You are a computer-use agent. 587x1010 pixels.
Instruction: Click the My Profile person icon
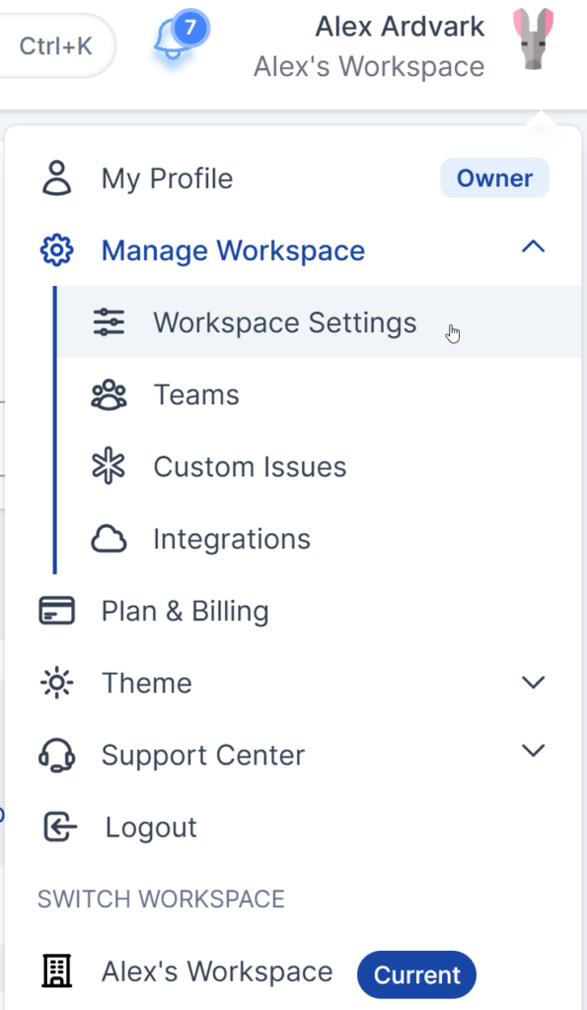pyautogui.click(x=57, y=179)
